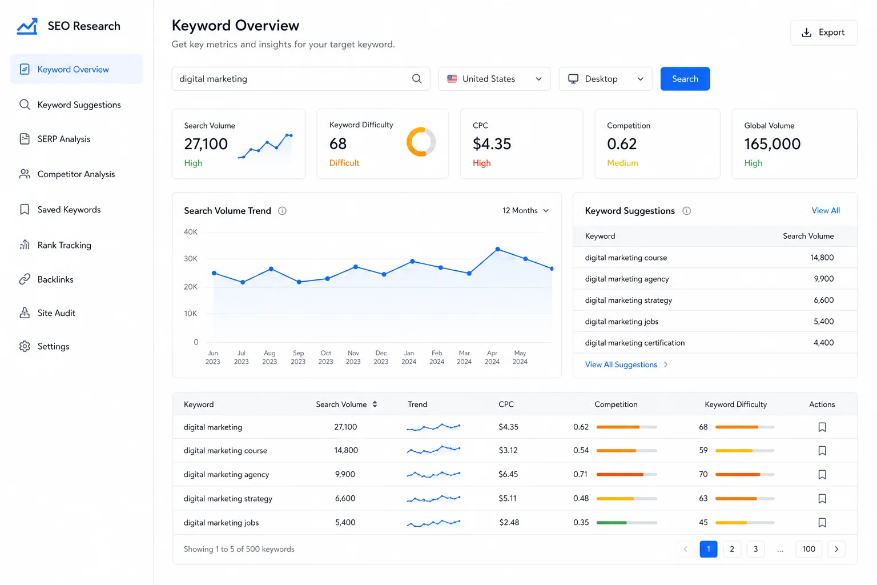Screen dimensions: 877x585
Task: Click the Backlinks chain icon
Action: (x=25, y=279)
